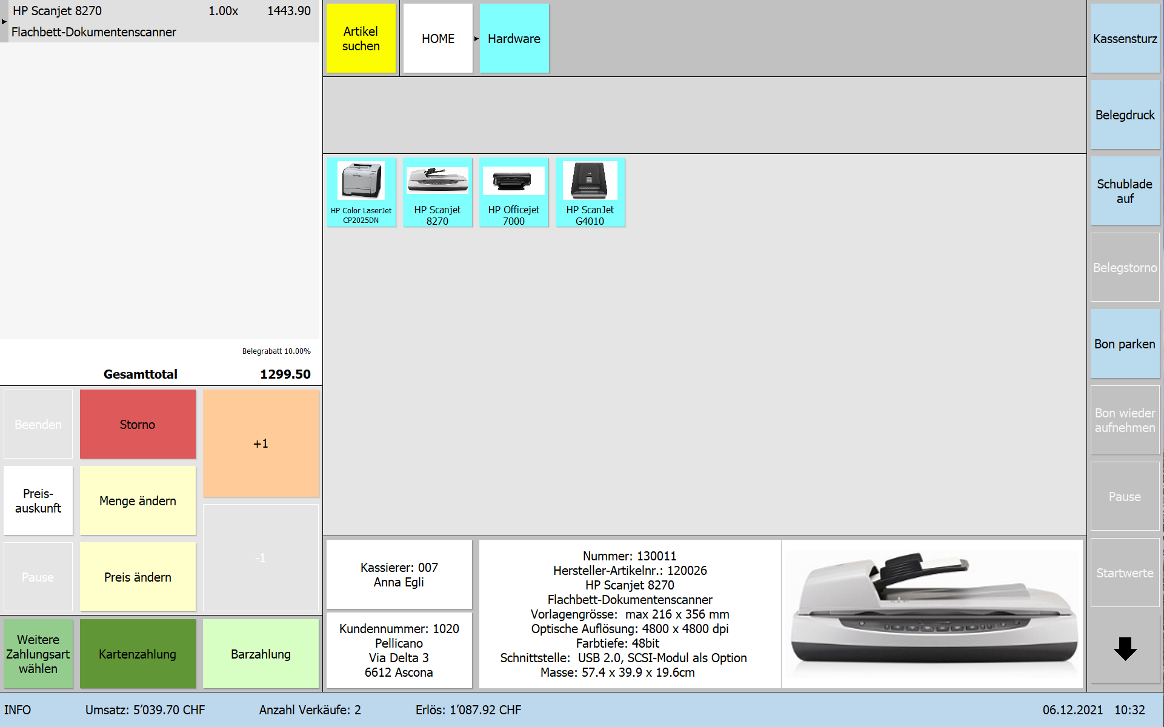1164x727 pixels.
Task: Pay with Barzahlung
Action: [x=261, y=654]
